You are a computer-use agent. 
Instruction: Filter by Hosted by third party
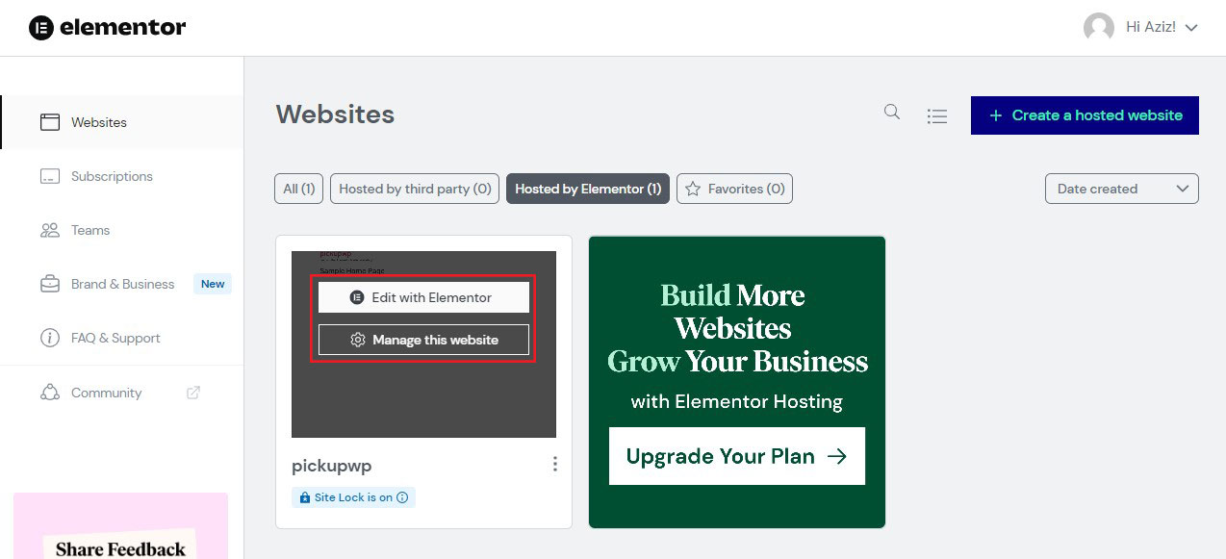(415, 189)
